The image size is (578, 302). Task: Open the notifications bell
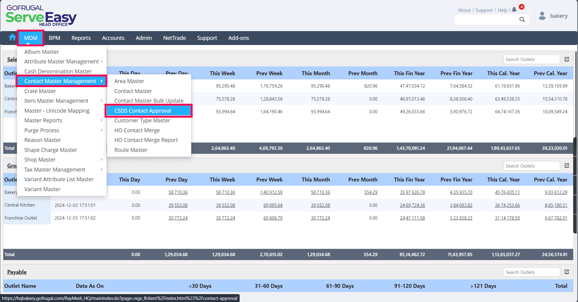pos(514,10)
